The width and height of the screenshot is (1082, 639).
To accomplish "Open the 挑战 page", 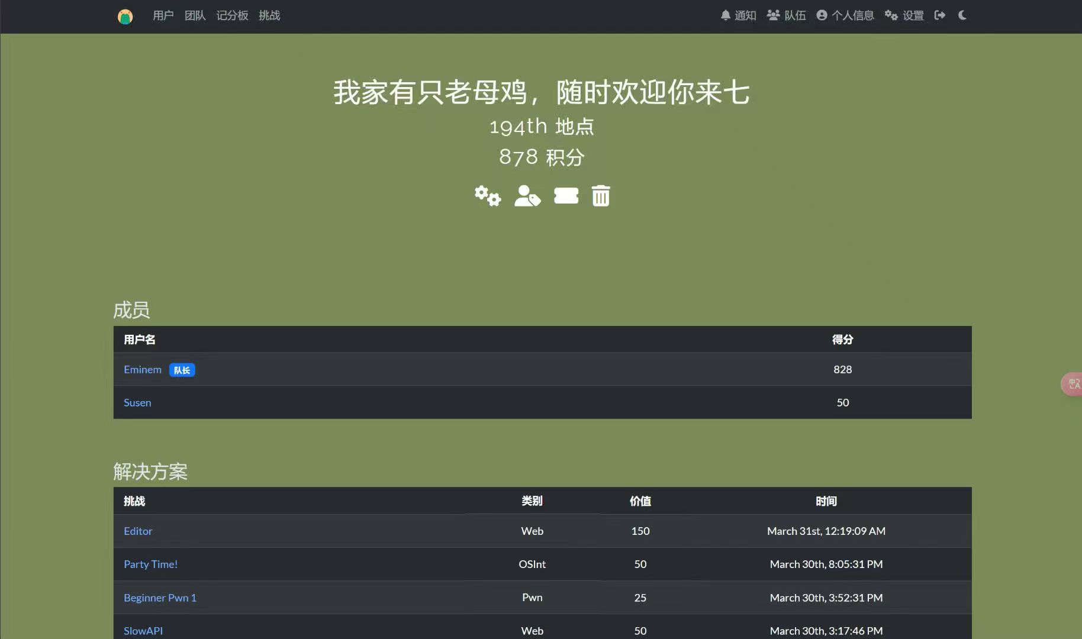I will (269, 15).
